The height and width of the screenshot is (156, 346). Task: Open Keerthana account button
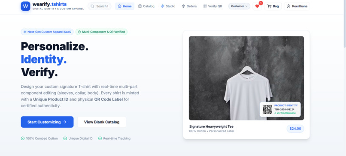click(297, 6)
